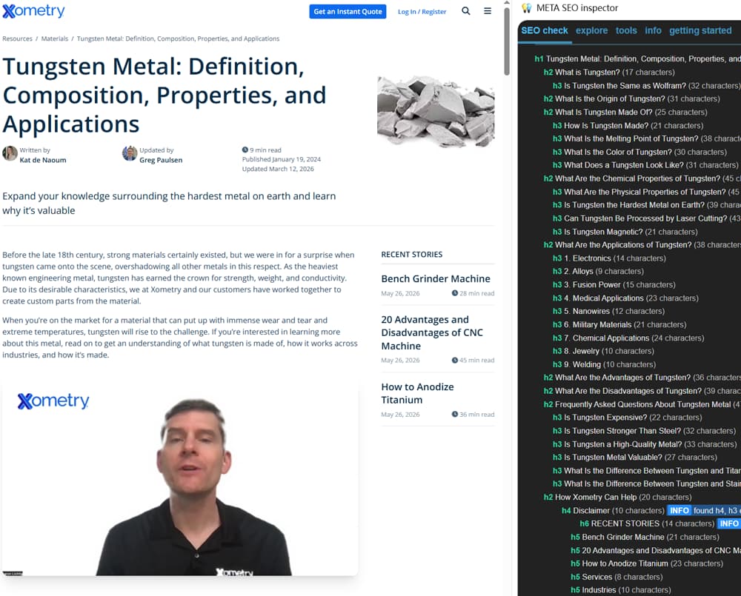Select h3 Processed by Laser Cutting row
The image size is (741, 596).
(646, 218)
